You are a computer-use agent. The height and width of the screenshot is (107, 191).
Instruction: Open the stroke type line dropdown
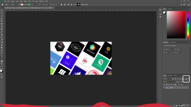[40, 5]
